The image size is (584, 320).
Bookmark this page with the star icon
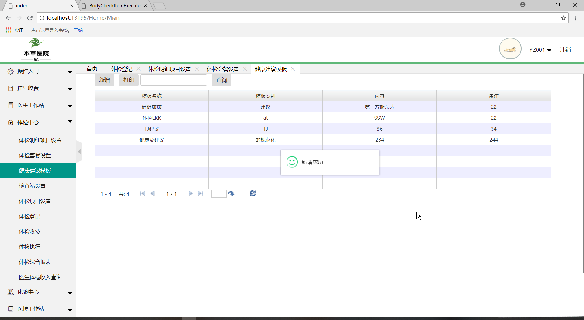(564, 18)
